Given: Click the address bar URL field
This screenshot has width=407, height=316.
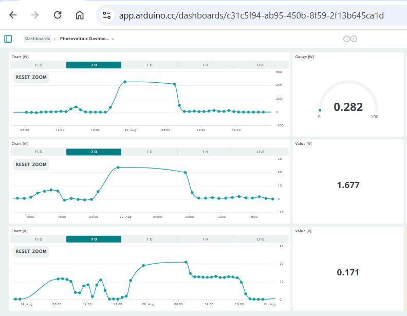Looking at the screenshot, I should (251, 15).
